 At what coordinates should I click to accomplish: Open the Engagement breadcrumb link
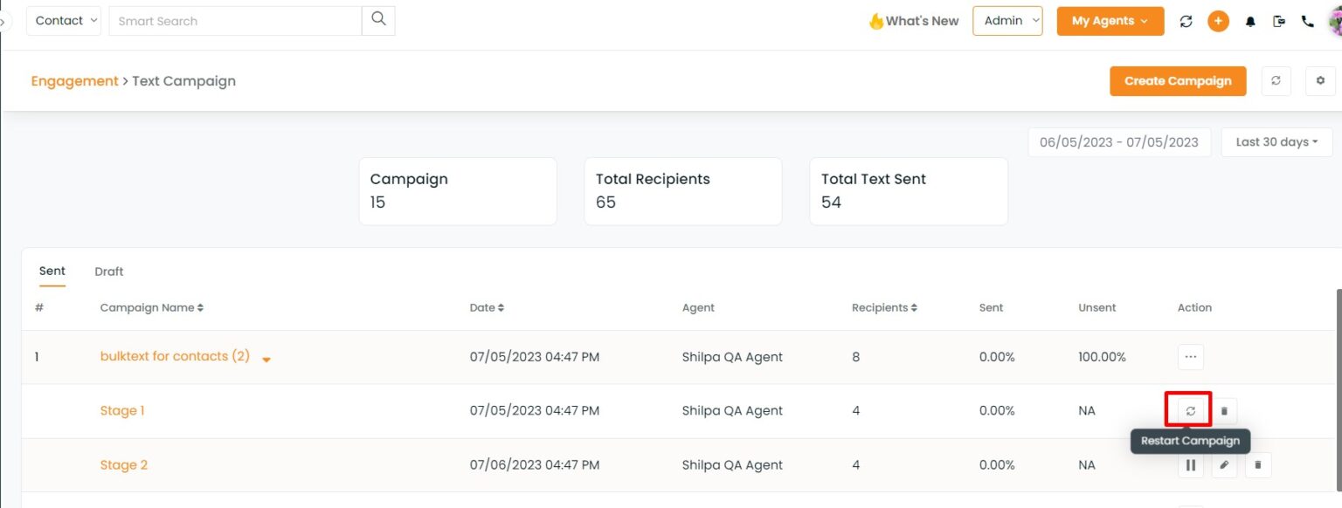pyautogui.click(x=74, y=81)
